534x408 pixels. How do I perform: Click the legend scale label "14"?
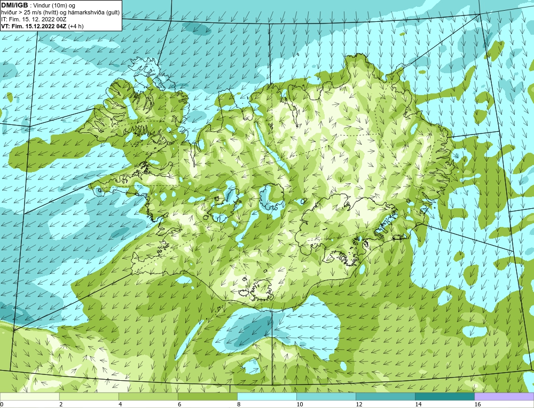pos(418,404)
